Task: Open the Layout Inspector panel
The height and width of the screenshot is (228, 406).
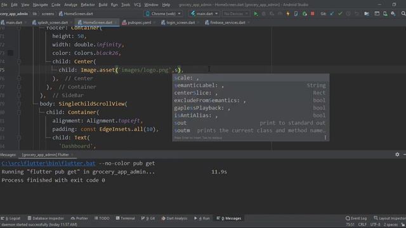Action: tap(390, 218)
